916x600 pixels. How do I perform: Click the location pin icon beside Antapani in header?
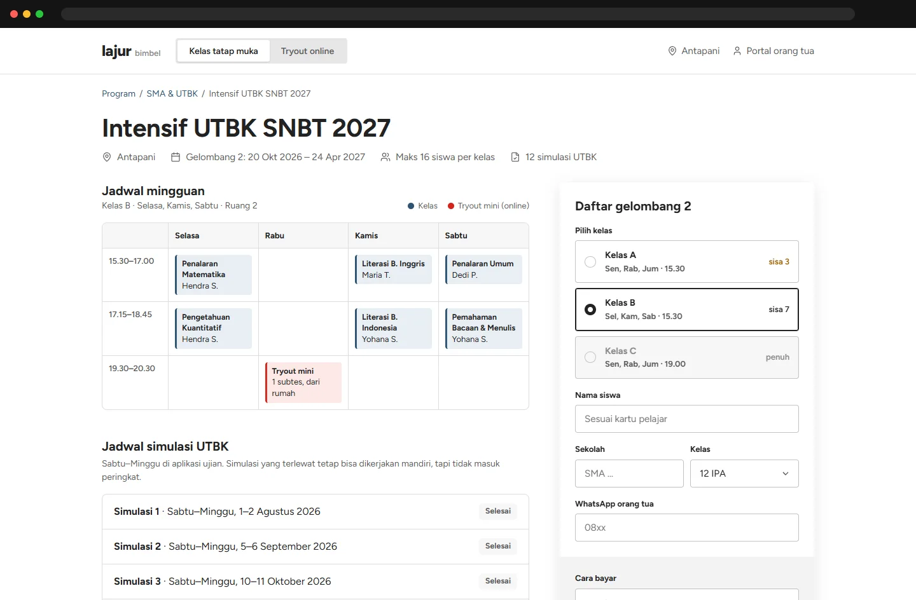[x=672, y=51]
